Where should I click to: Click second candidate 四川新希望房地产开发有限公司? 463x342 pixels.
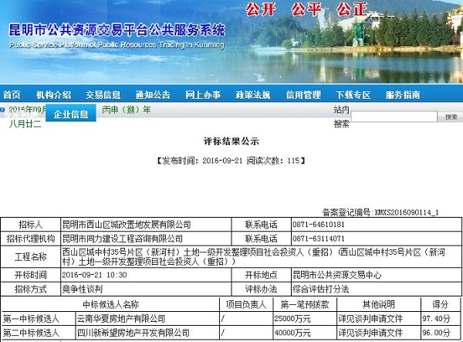138,332
